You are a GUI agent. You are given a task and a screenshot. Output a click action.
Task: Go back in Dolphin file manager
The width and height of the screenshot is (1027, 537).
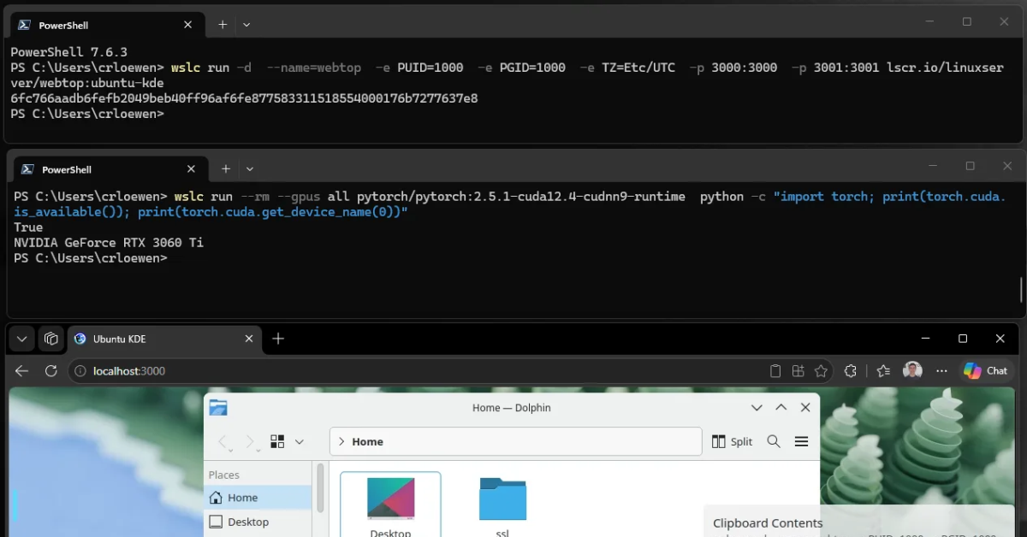(223, 441)
